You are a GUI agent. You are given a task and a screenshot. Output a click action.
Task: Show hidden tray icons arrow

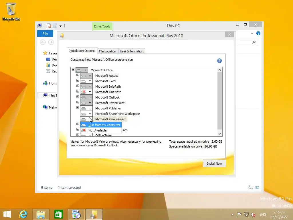point(232,215)
